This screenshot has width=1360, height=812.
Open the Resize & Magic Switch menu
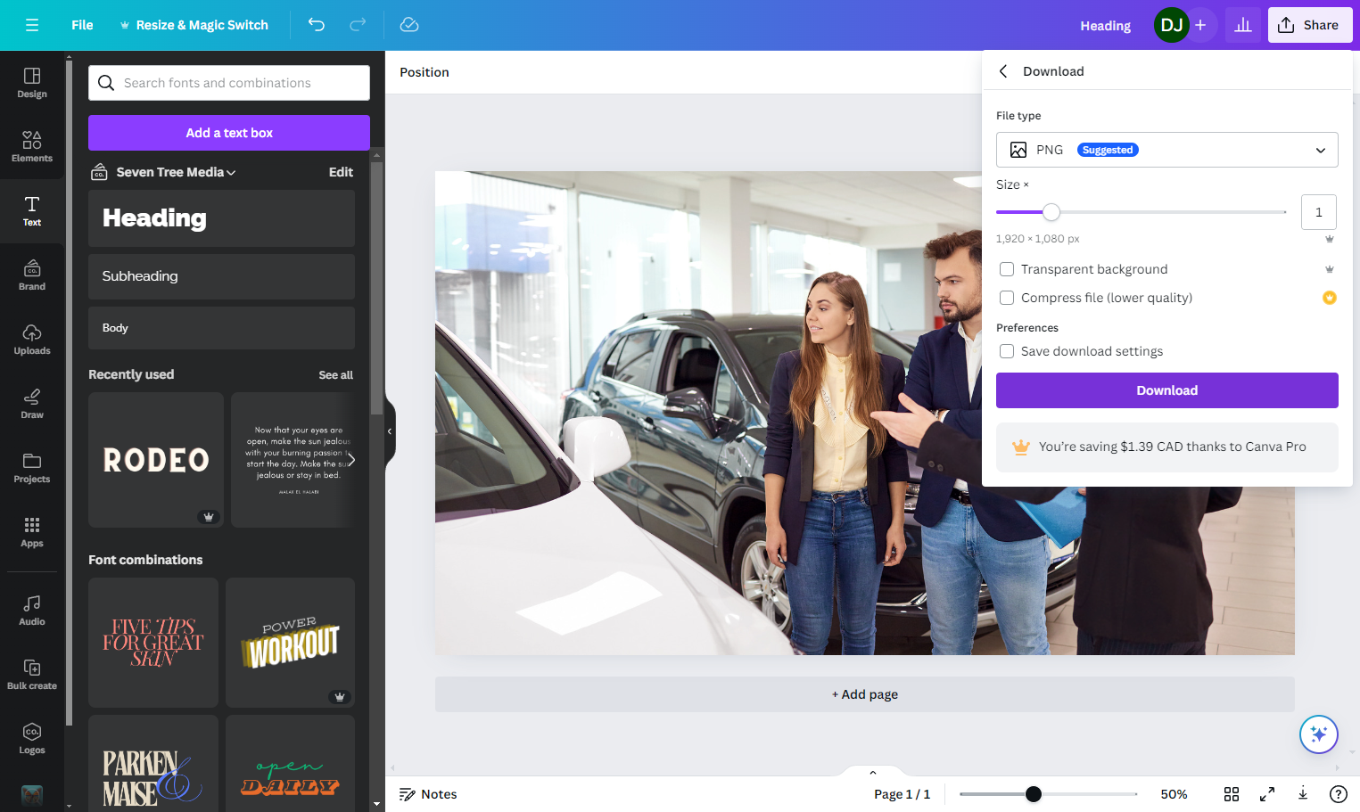point(194,25)
